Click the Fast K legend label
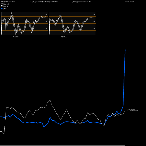146x146 pixels. pos(6,6)
